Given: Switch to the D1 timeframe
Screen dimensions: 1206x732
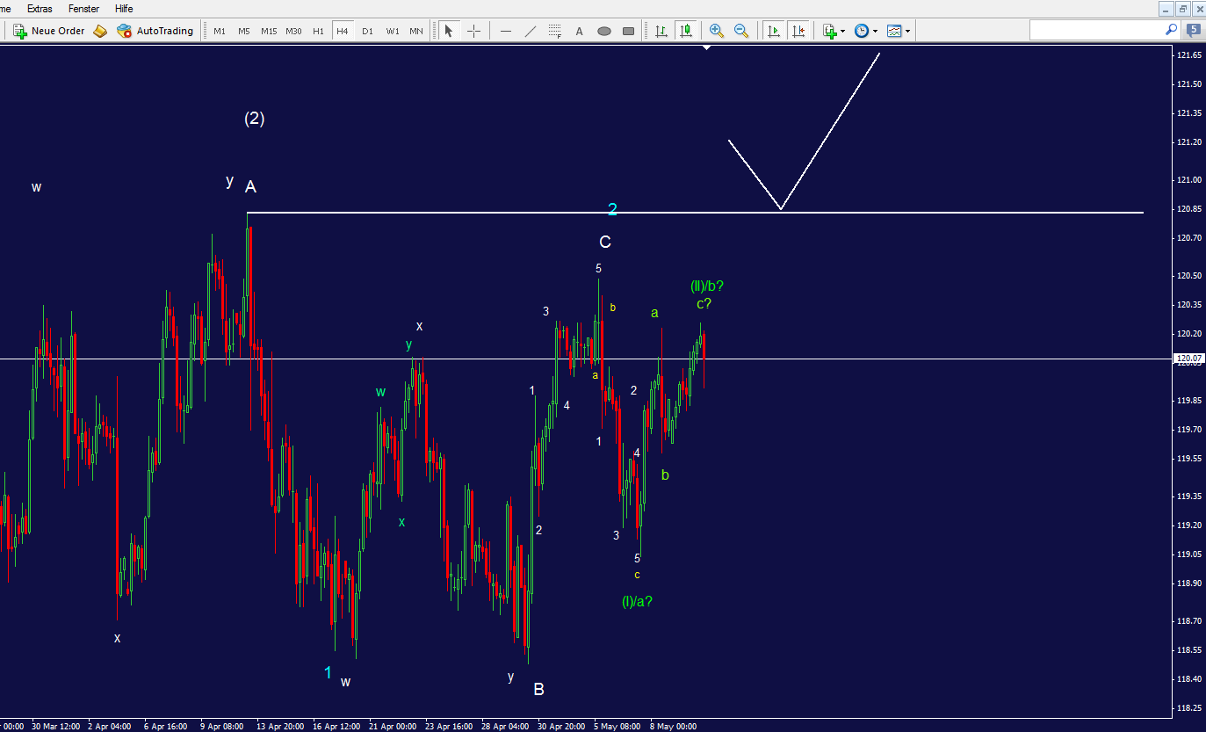Looking at the screenshot, I should click(367, 30).
